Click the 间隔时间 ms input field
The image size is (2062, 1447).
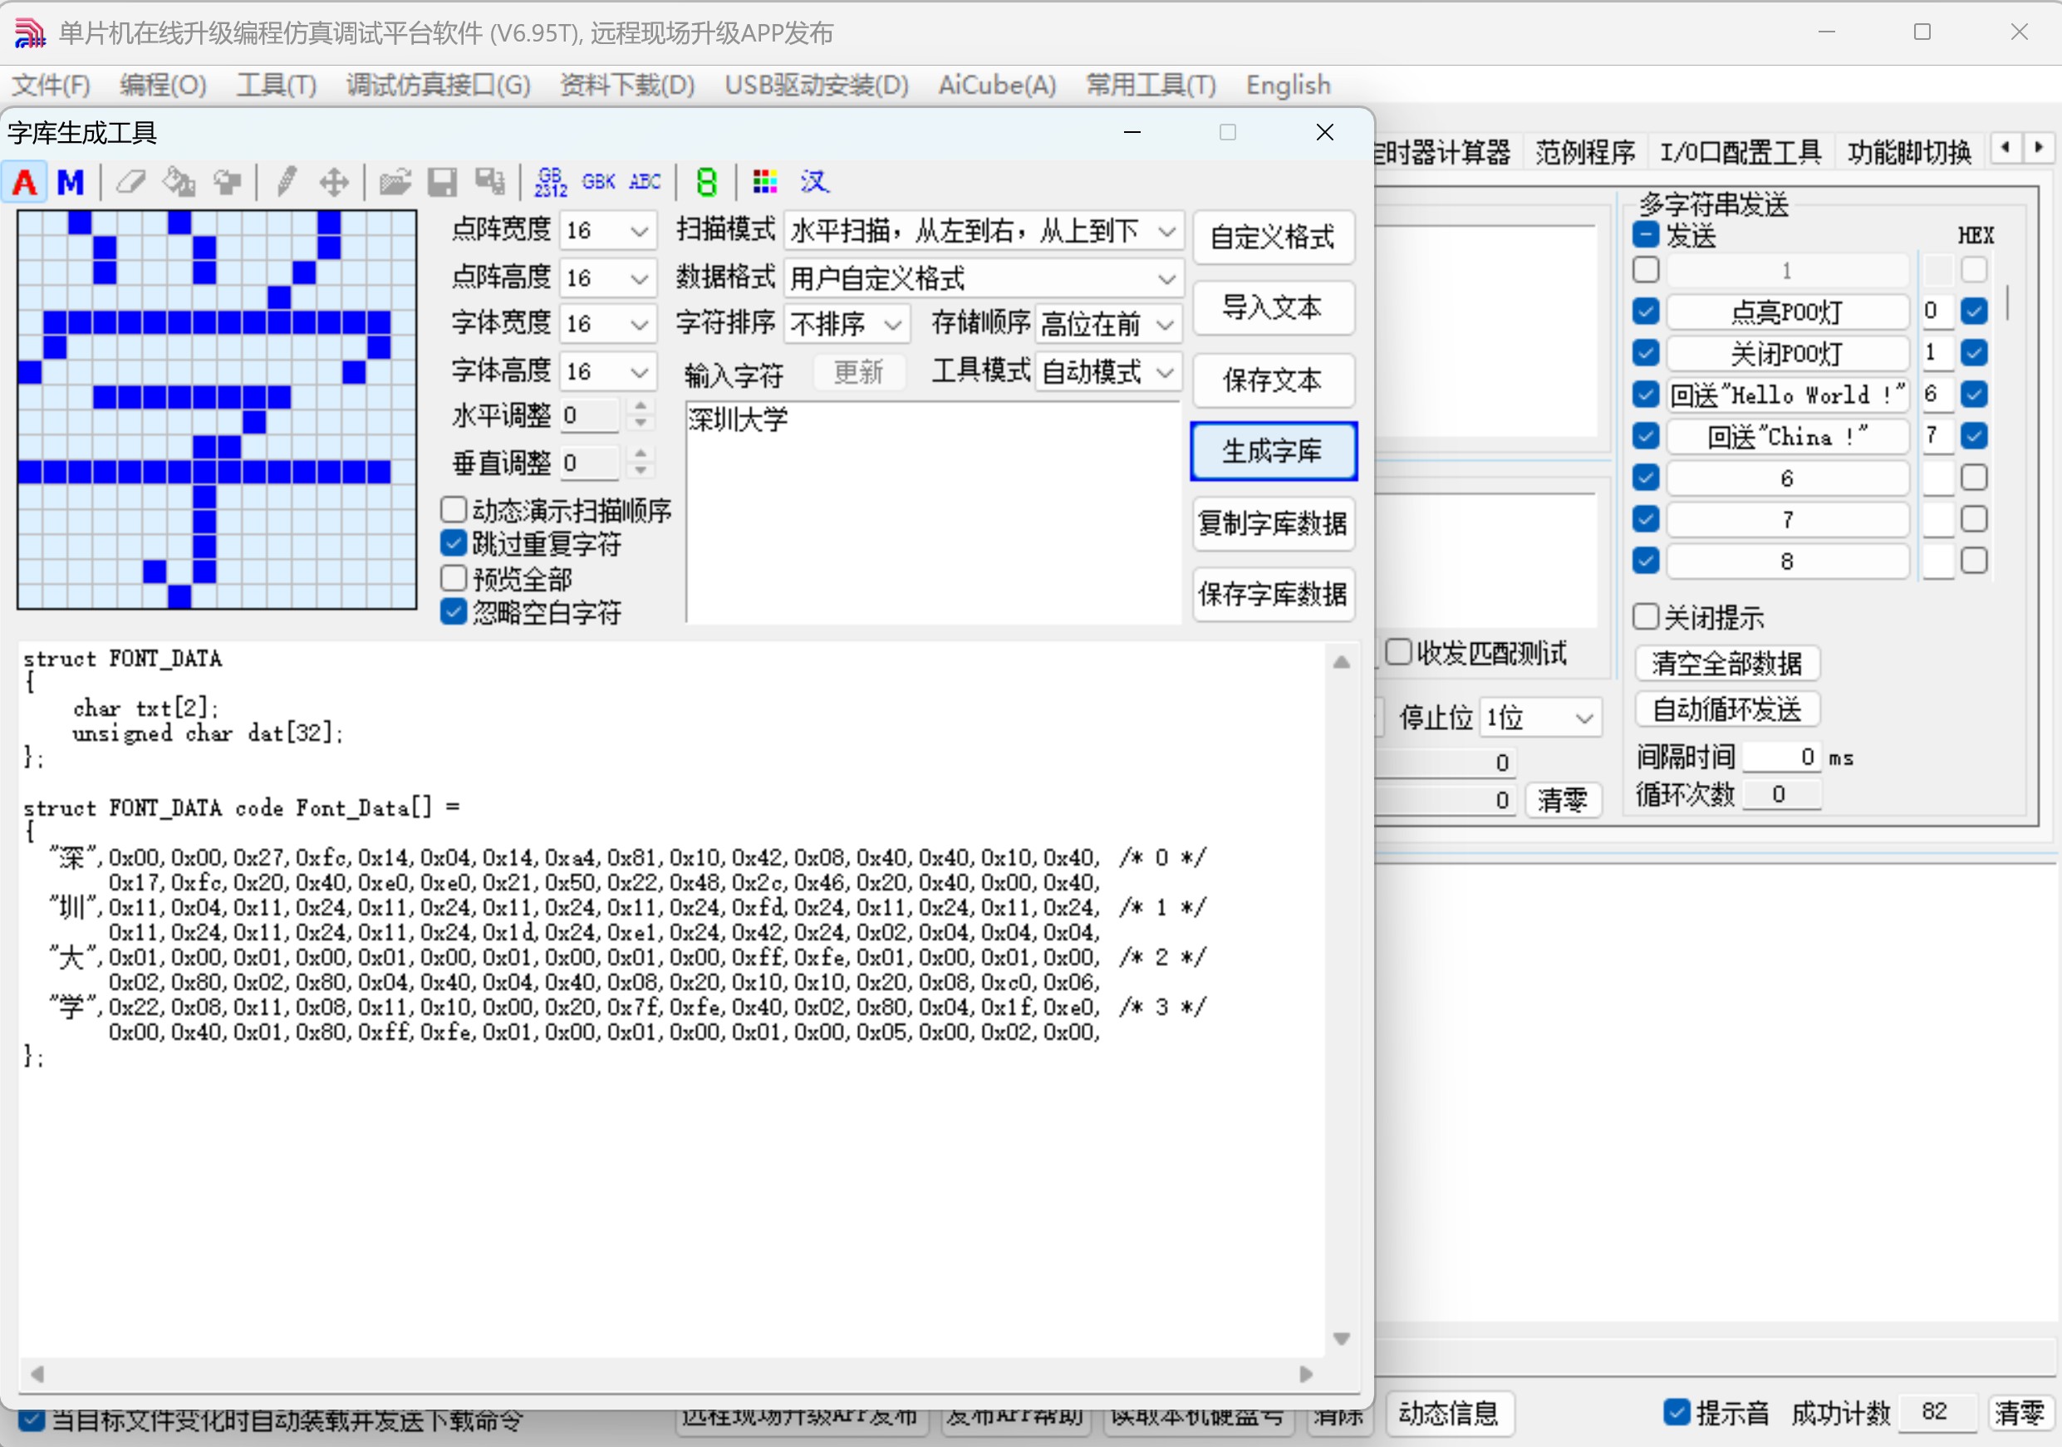coord(1782,758)
